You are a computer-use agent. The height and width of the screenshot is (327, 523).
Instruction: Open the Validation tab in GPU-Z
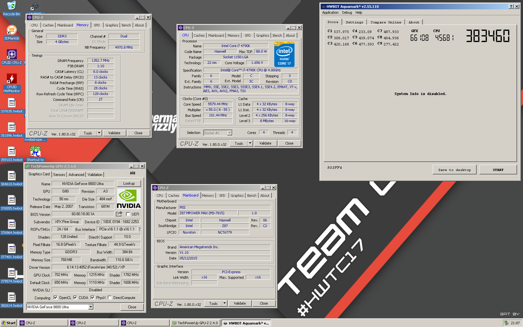pos(95,175)
